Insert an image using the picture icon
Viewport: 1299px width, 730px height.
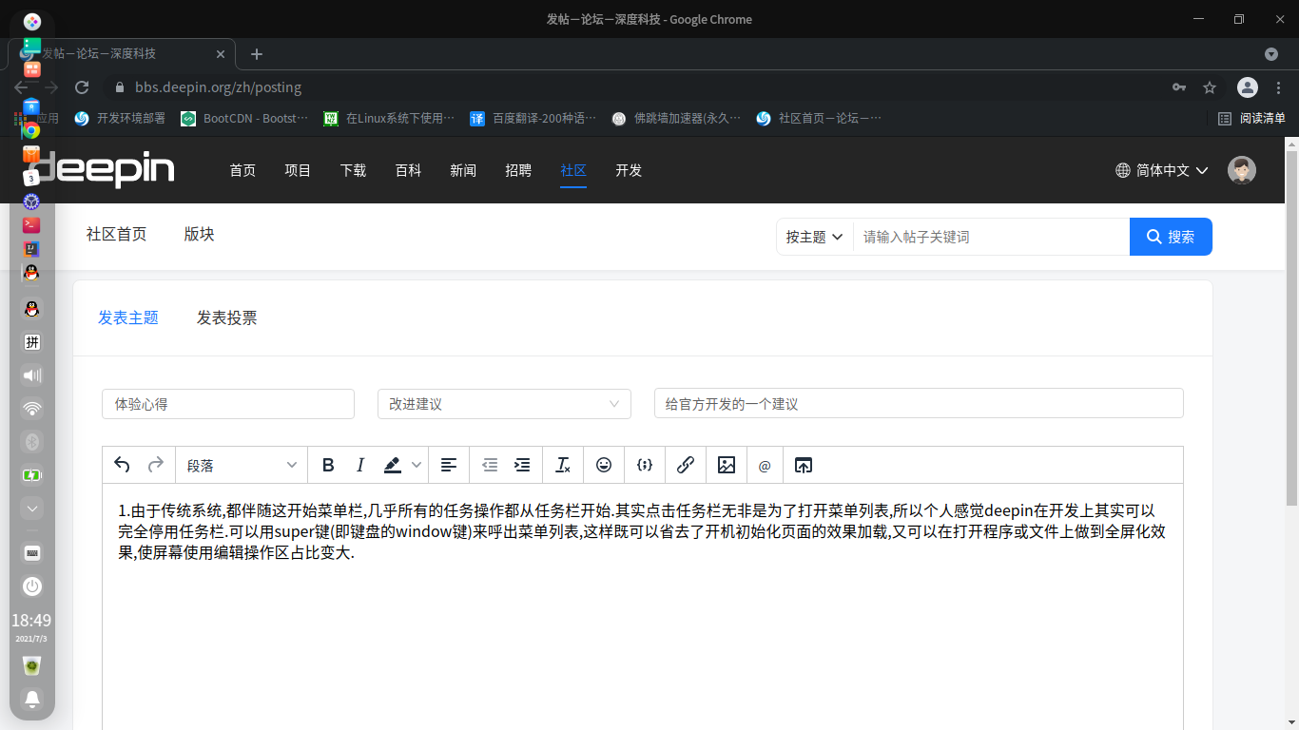(x=727, y=465)
